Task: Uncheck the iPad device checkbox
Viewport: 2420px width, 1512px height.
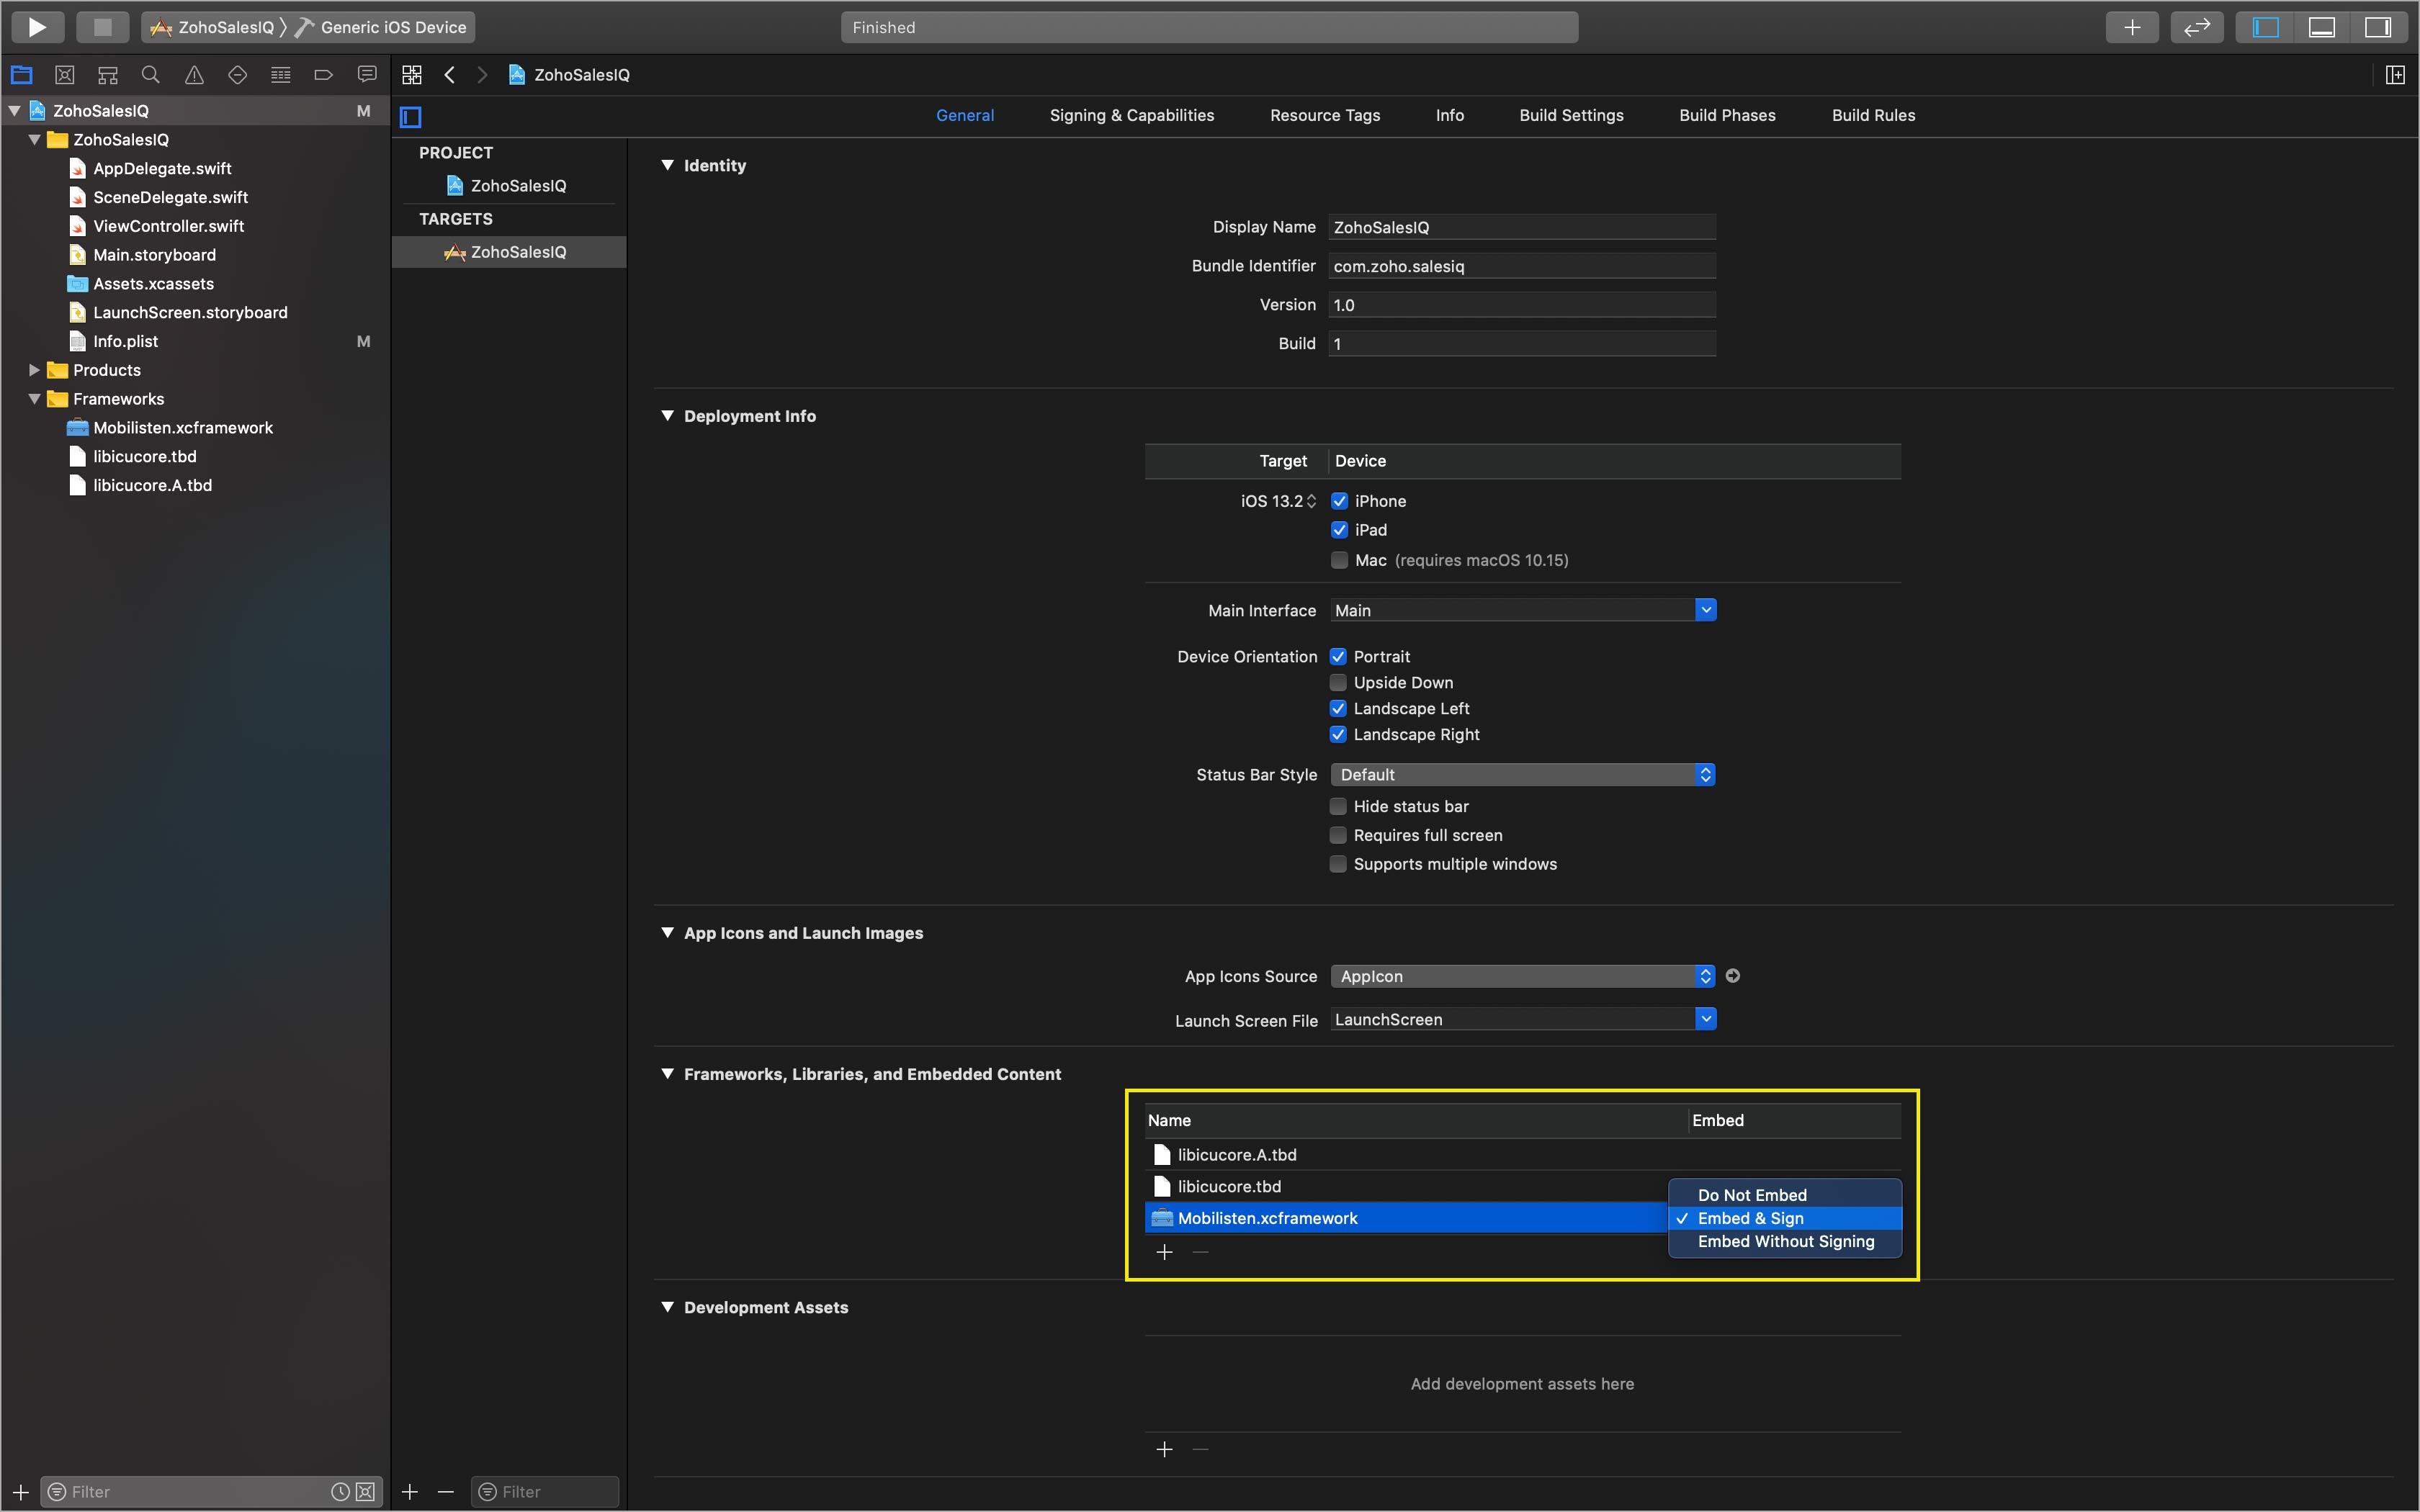Action: click(x=1340, y=530)
